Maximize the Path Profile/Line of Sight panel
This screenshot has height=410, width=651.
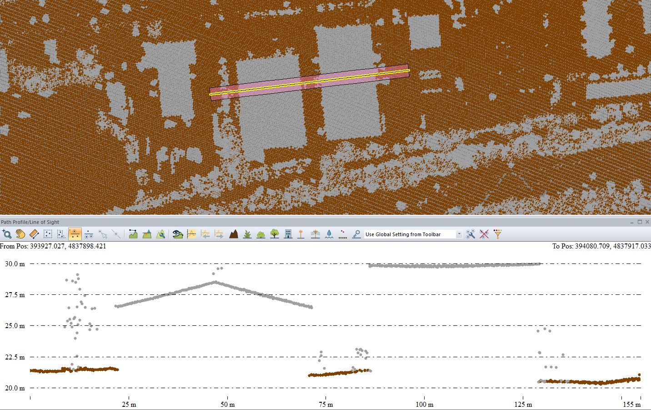pos(640,222)
